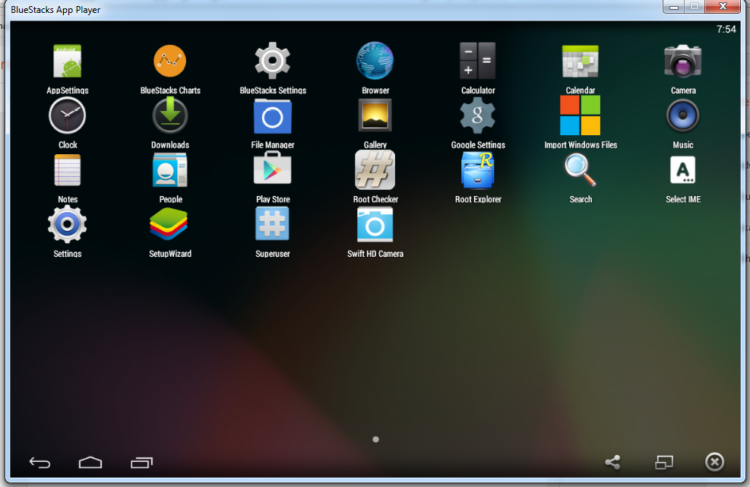Screen dimensions: 750x487
Task: Open the Gallery app
Action: click(375, 115)
